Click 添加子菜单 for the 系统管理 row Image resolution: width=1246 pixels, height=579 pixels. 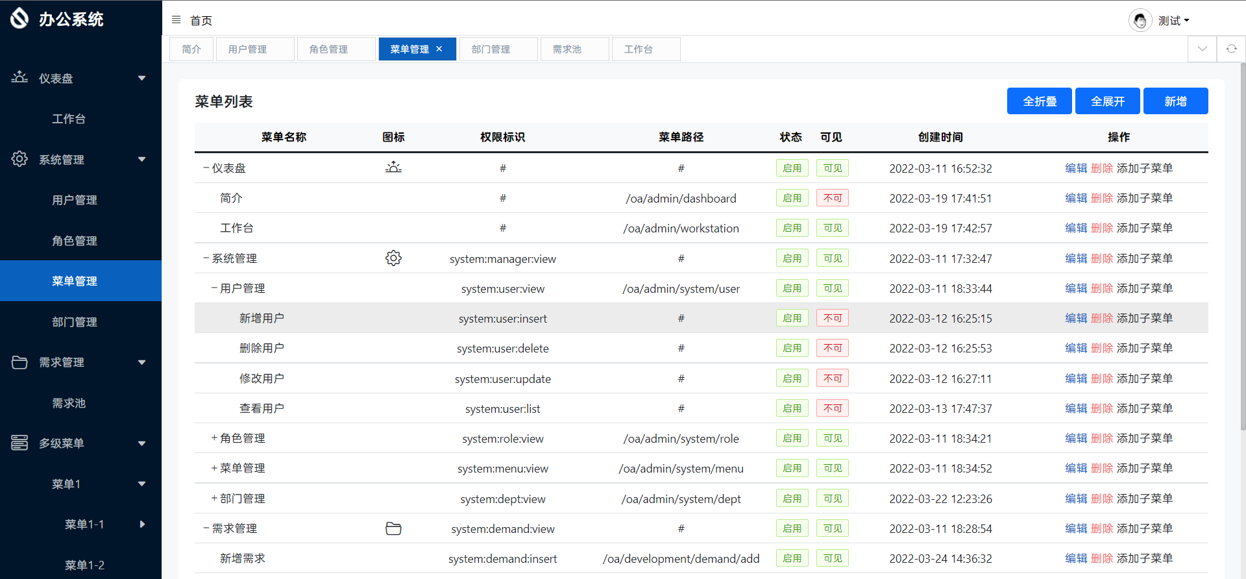[x=1145, y=258]
